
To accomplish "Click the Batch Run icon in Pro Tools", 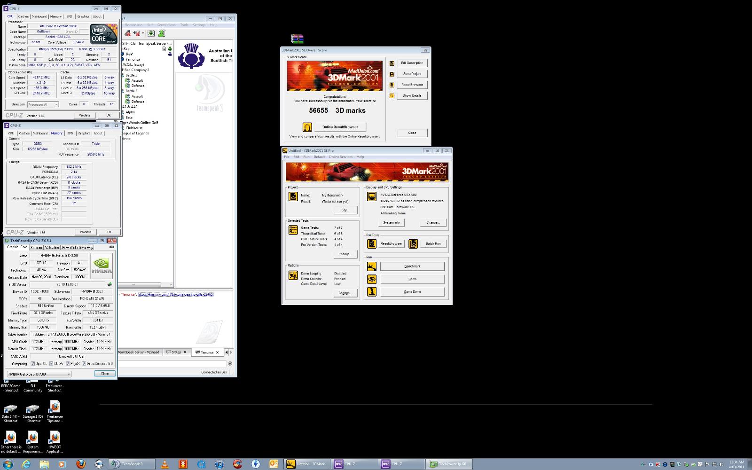I will coord(413,243).
